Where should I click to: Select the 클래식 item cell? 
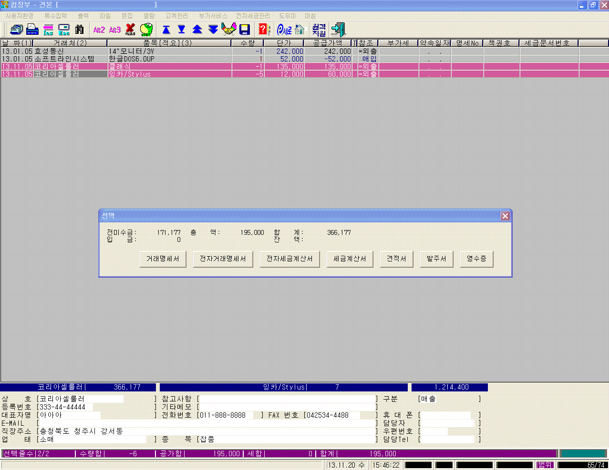click(x=169, y=67)
